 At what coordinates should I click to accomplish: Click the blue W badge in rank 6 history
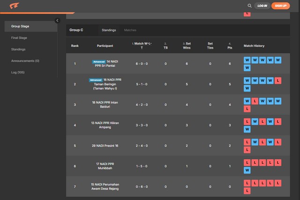click(x=247, y=170)
